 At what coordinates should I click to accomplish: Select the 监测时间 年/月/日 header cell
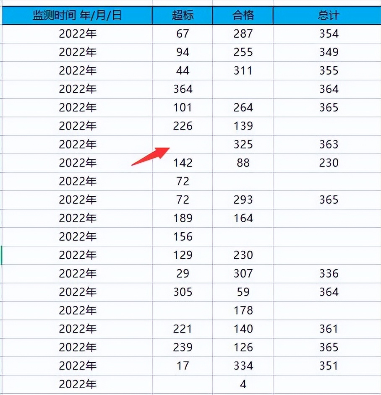coord(77,16)
